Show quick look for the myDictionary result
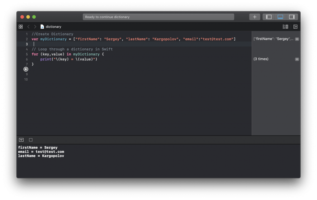 point(297,38)
